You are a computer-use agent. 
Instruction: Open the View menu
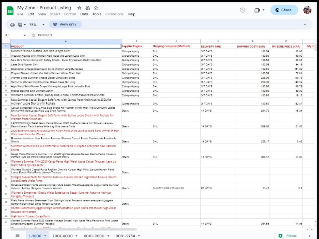tap(42, 14)
